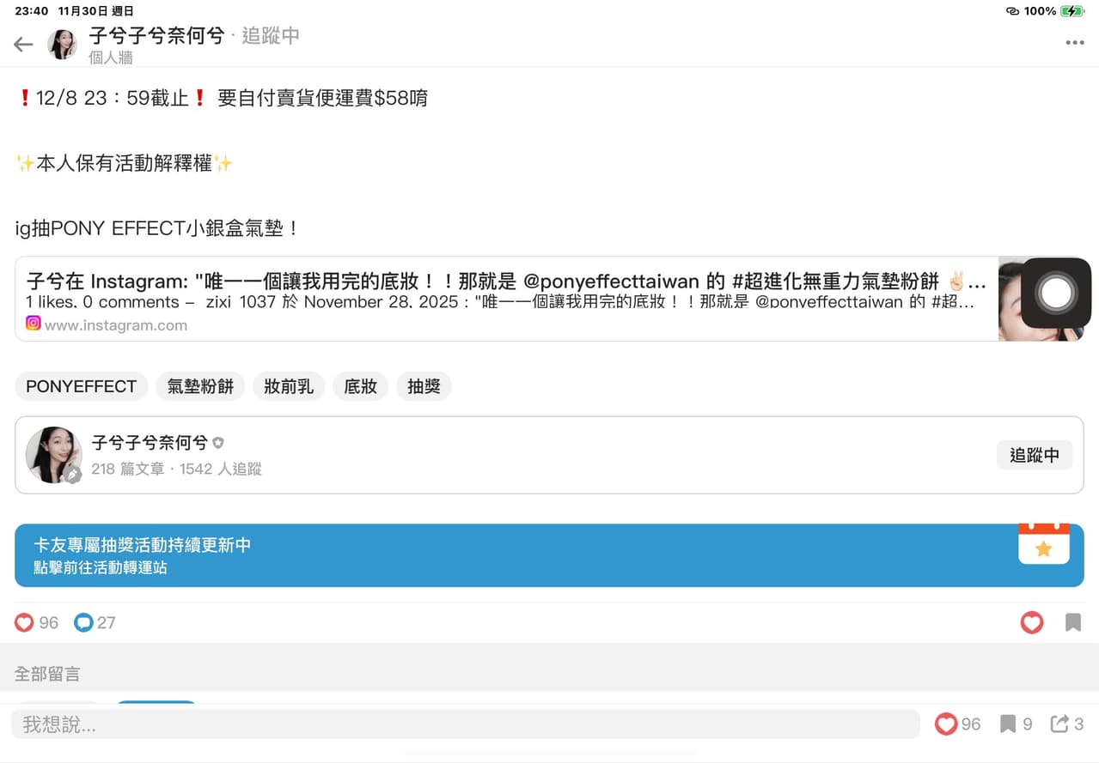Tap the www.instagram.com source label

[x=115, y=325]
